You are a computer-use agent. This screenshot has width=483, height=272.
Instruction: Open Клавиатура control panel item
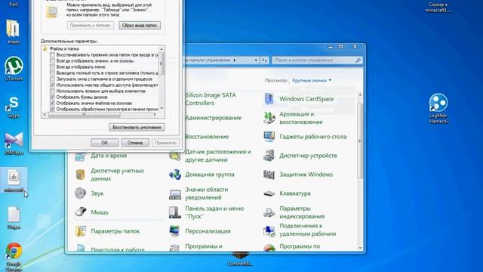(287, 193)
